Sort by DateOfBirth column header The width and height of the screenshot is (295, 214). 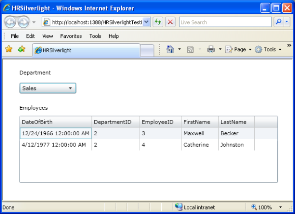click(56, 122)
